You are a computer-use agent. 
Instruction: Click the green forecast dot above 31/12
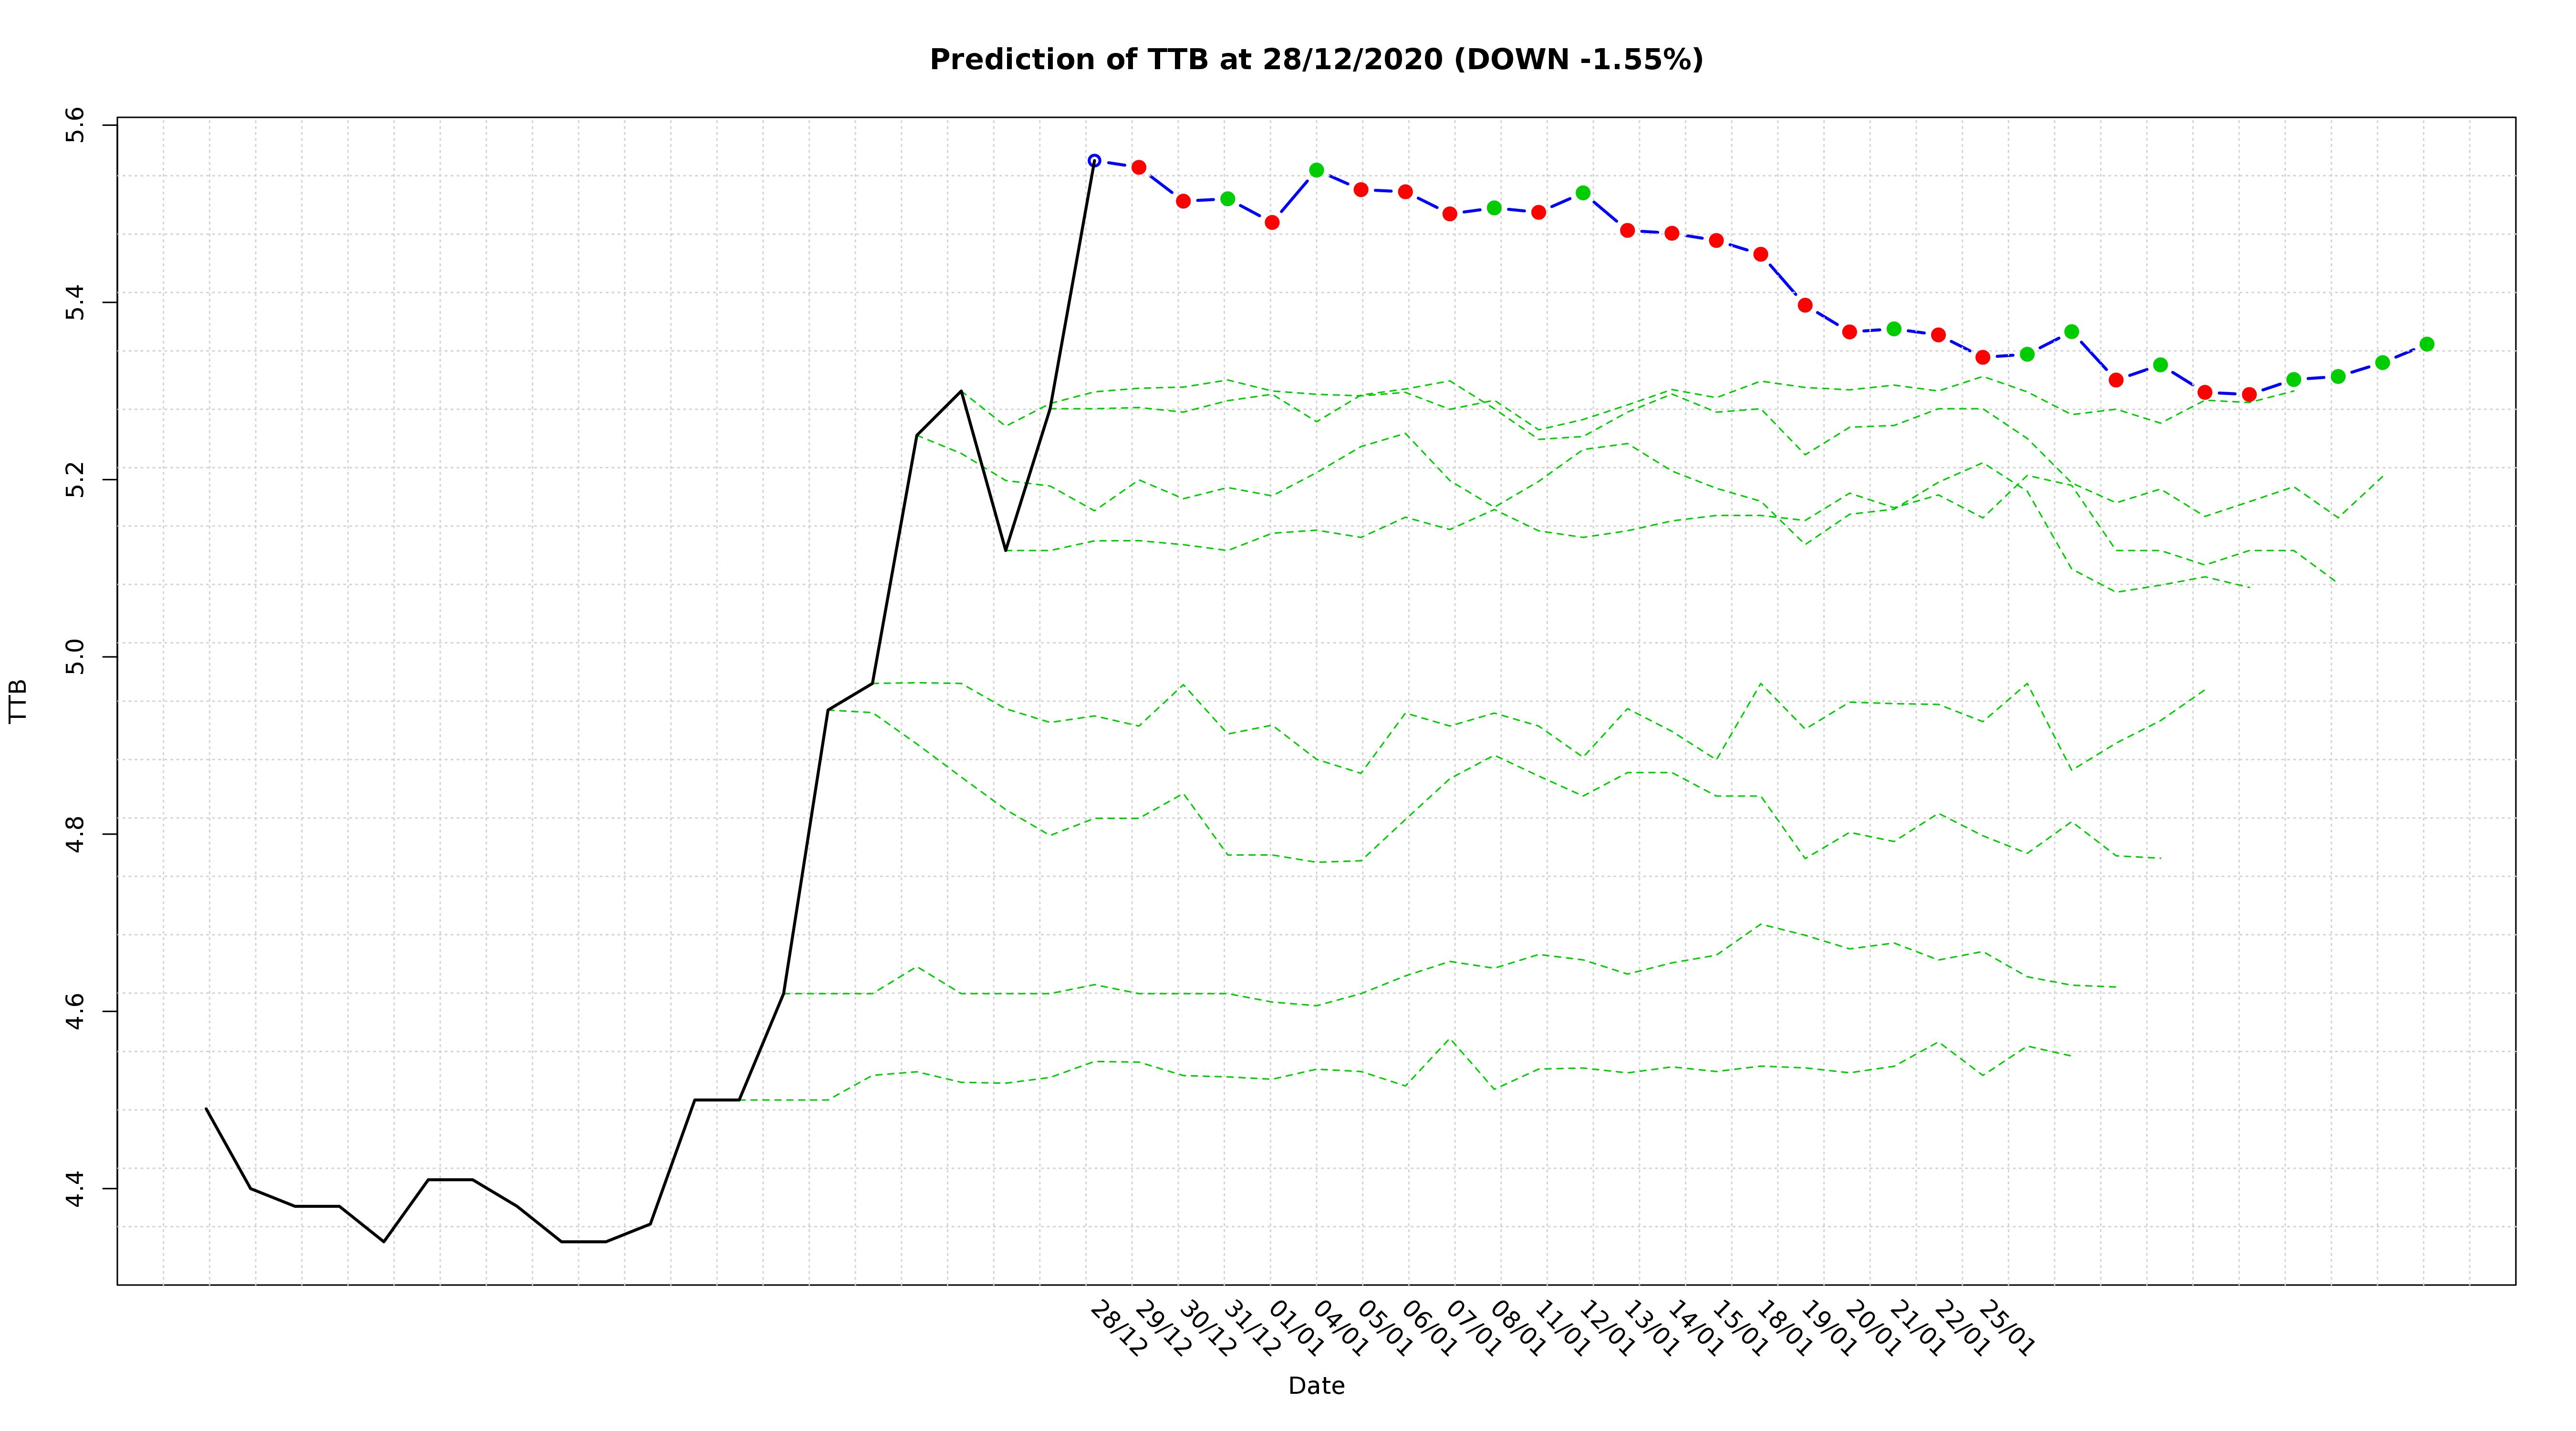click(x=1227, y=199)
